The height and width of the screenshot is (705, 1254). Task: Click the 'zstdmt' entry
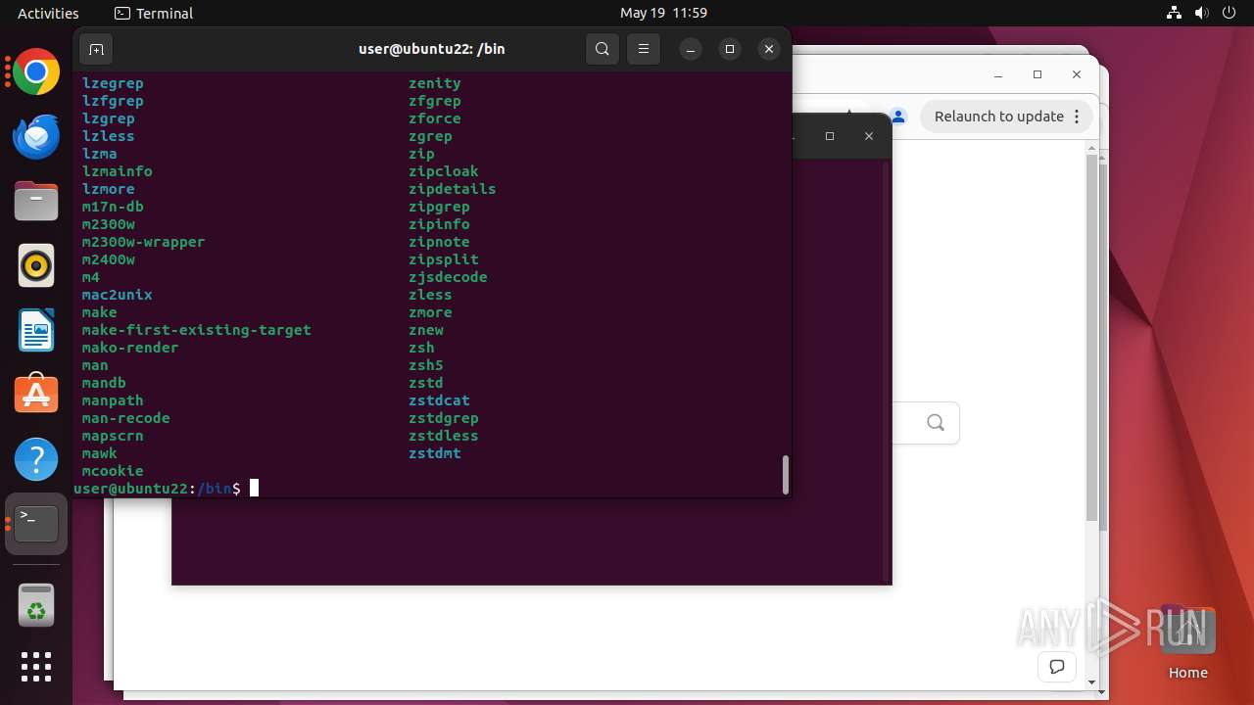(x=434, y=453)
